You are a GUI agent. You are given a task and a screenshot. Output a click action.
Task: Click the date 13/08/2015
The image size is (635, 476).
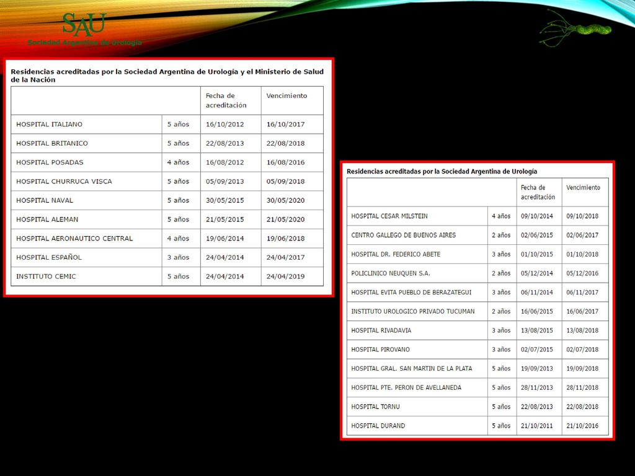coord(536,330)
